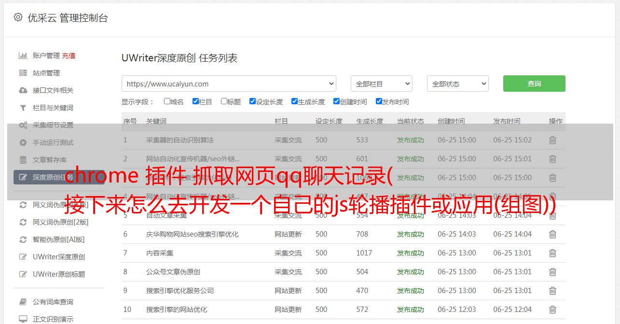The image size is (620, 324).
Task: Click trash icon for 搜索引擎优化服务公司
Action: (x=552, y=291)
